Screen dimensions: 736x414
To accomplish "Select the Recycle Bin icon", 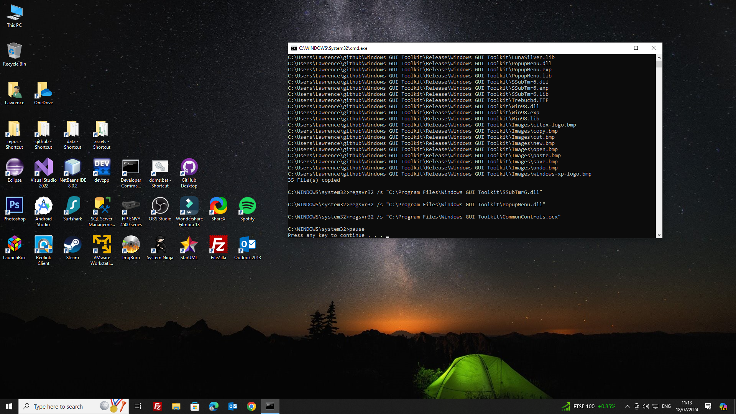I will coord(15,51).
